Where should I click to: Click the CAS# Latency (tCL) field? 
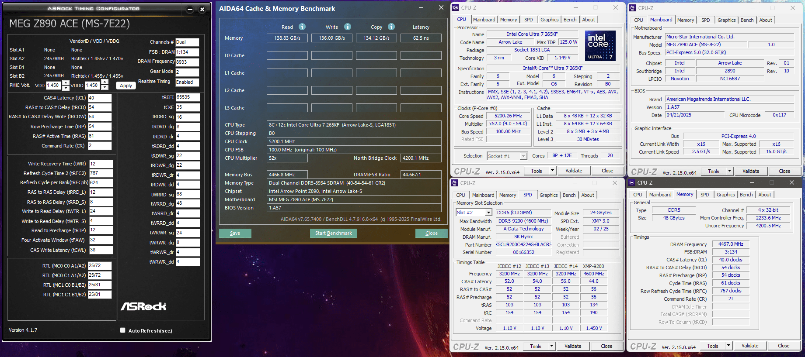pos(100,98)
